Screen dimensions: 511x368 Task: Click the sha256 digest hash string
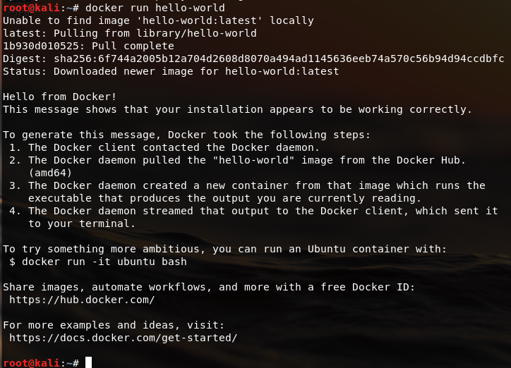click(279, 59)
